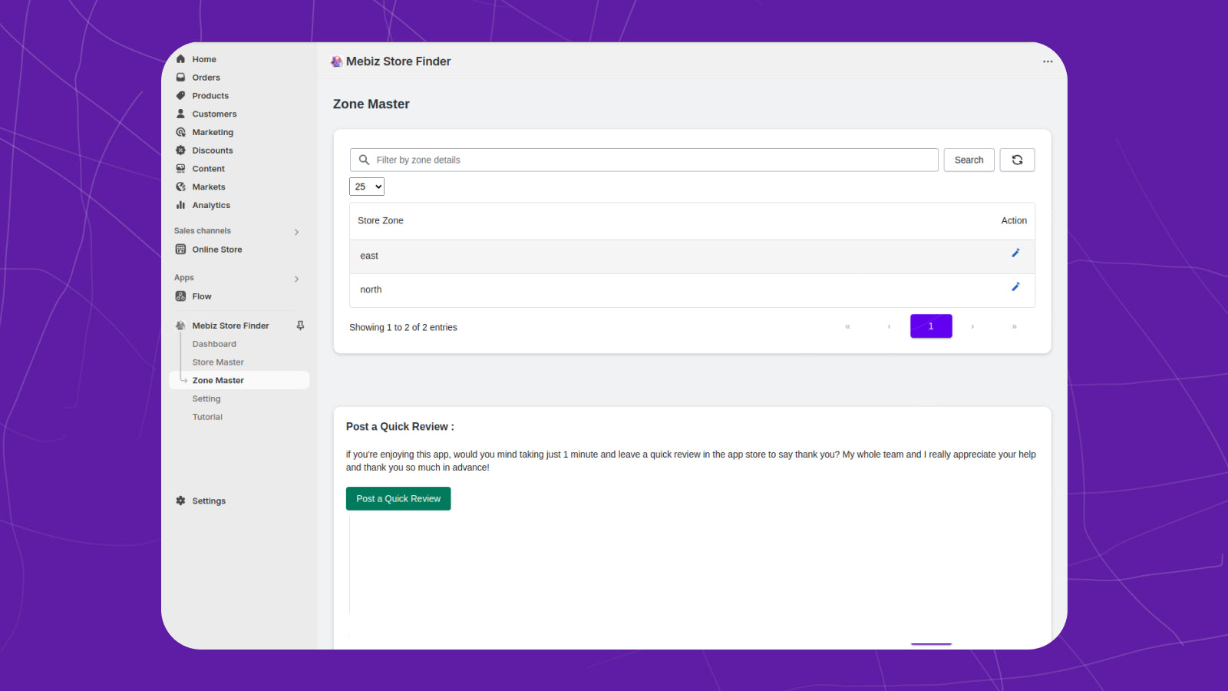Pin the Mebiz Store Finder app
The height and width of the screenshot is (691, 1228).
pos(300,326)
